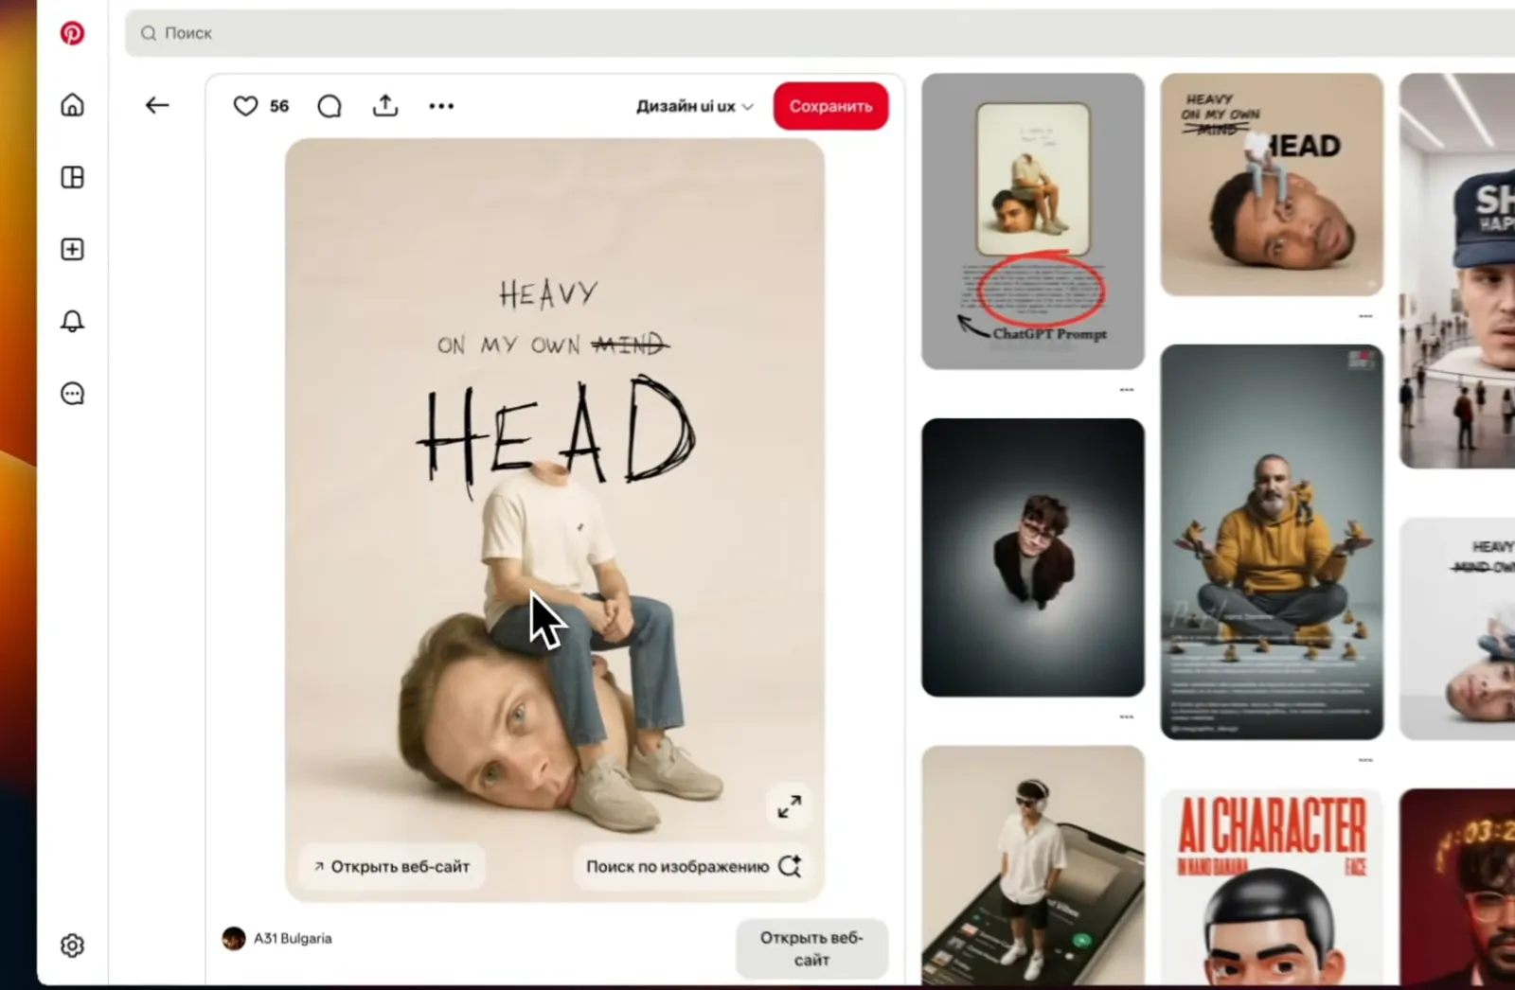This screenshot has height=990, width=1515.
Task: Click the search magnifier icon
Action: pos(149,33)
